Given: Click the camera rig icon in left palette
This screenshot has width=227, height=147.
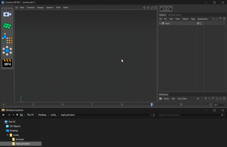Looking at the screenshot, I should pos(7,13).
